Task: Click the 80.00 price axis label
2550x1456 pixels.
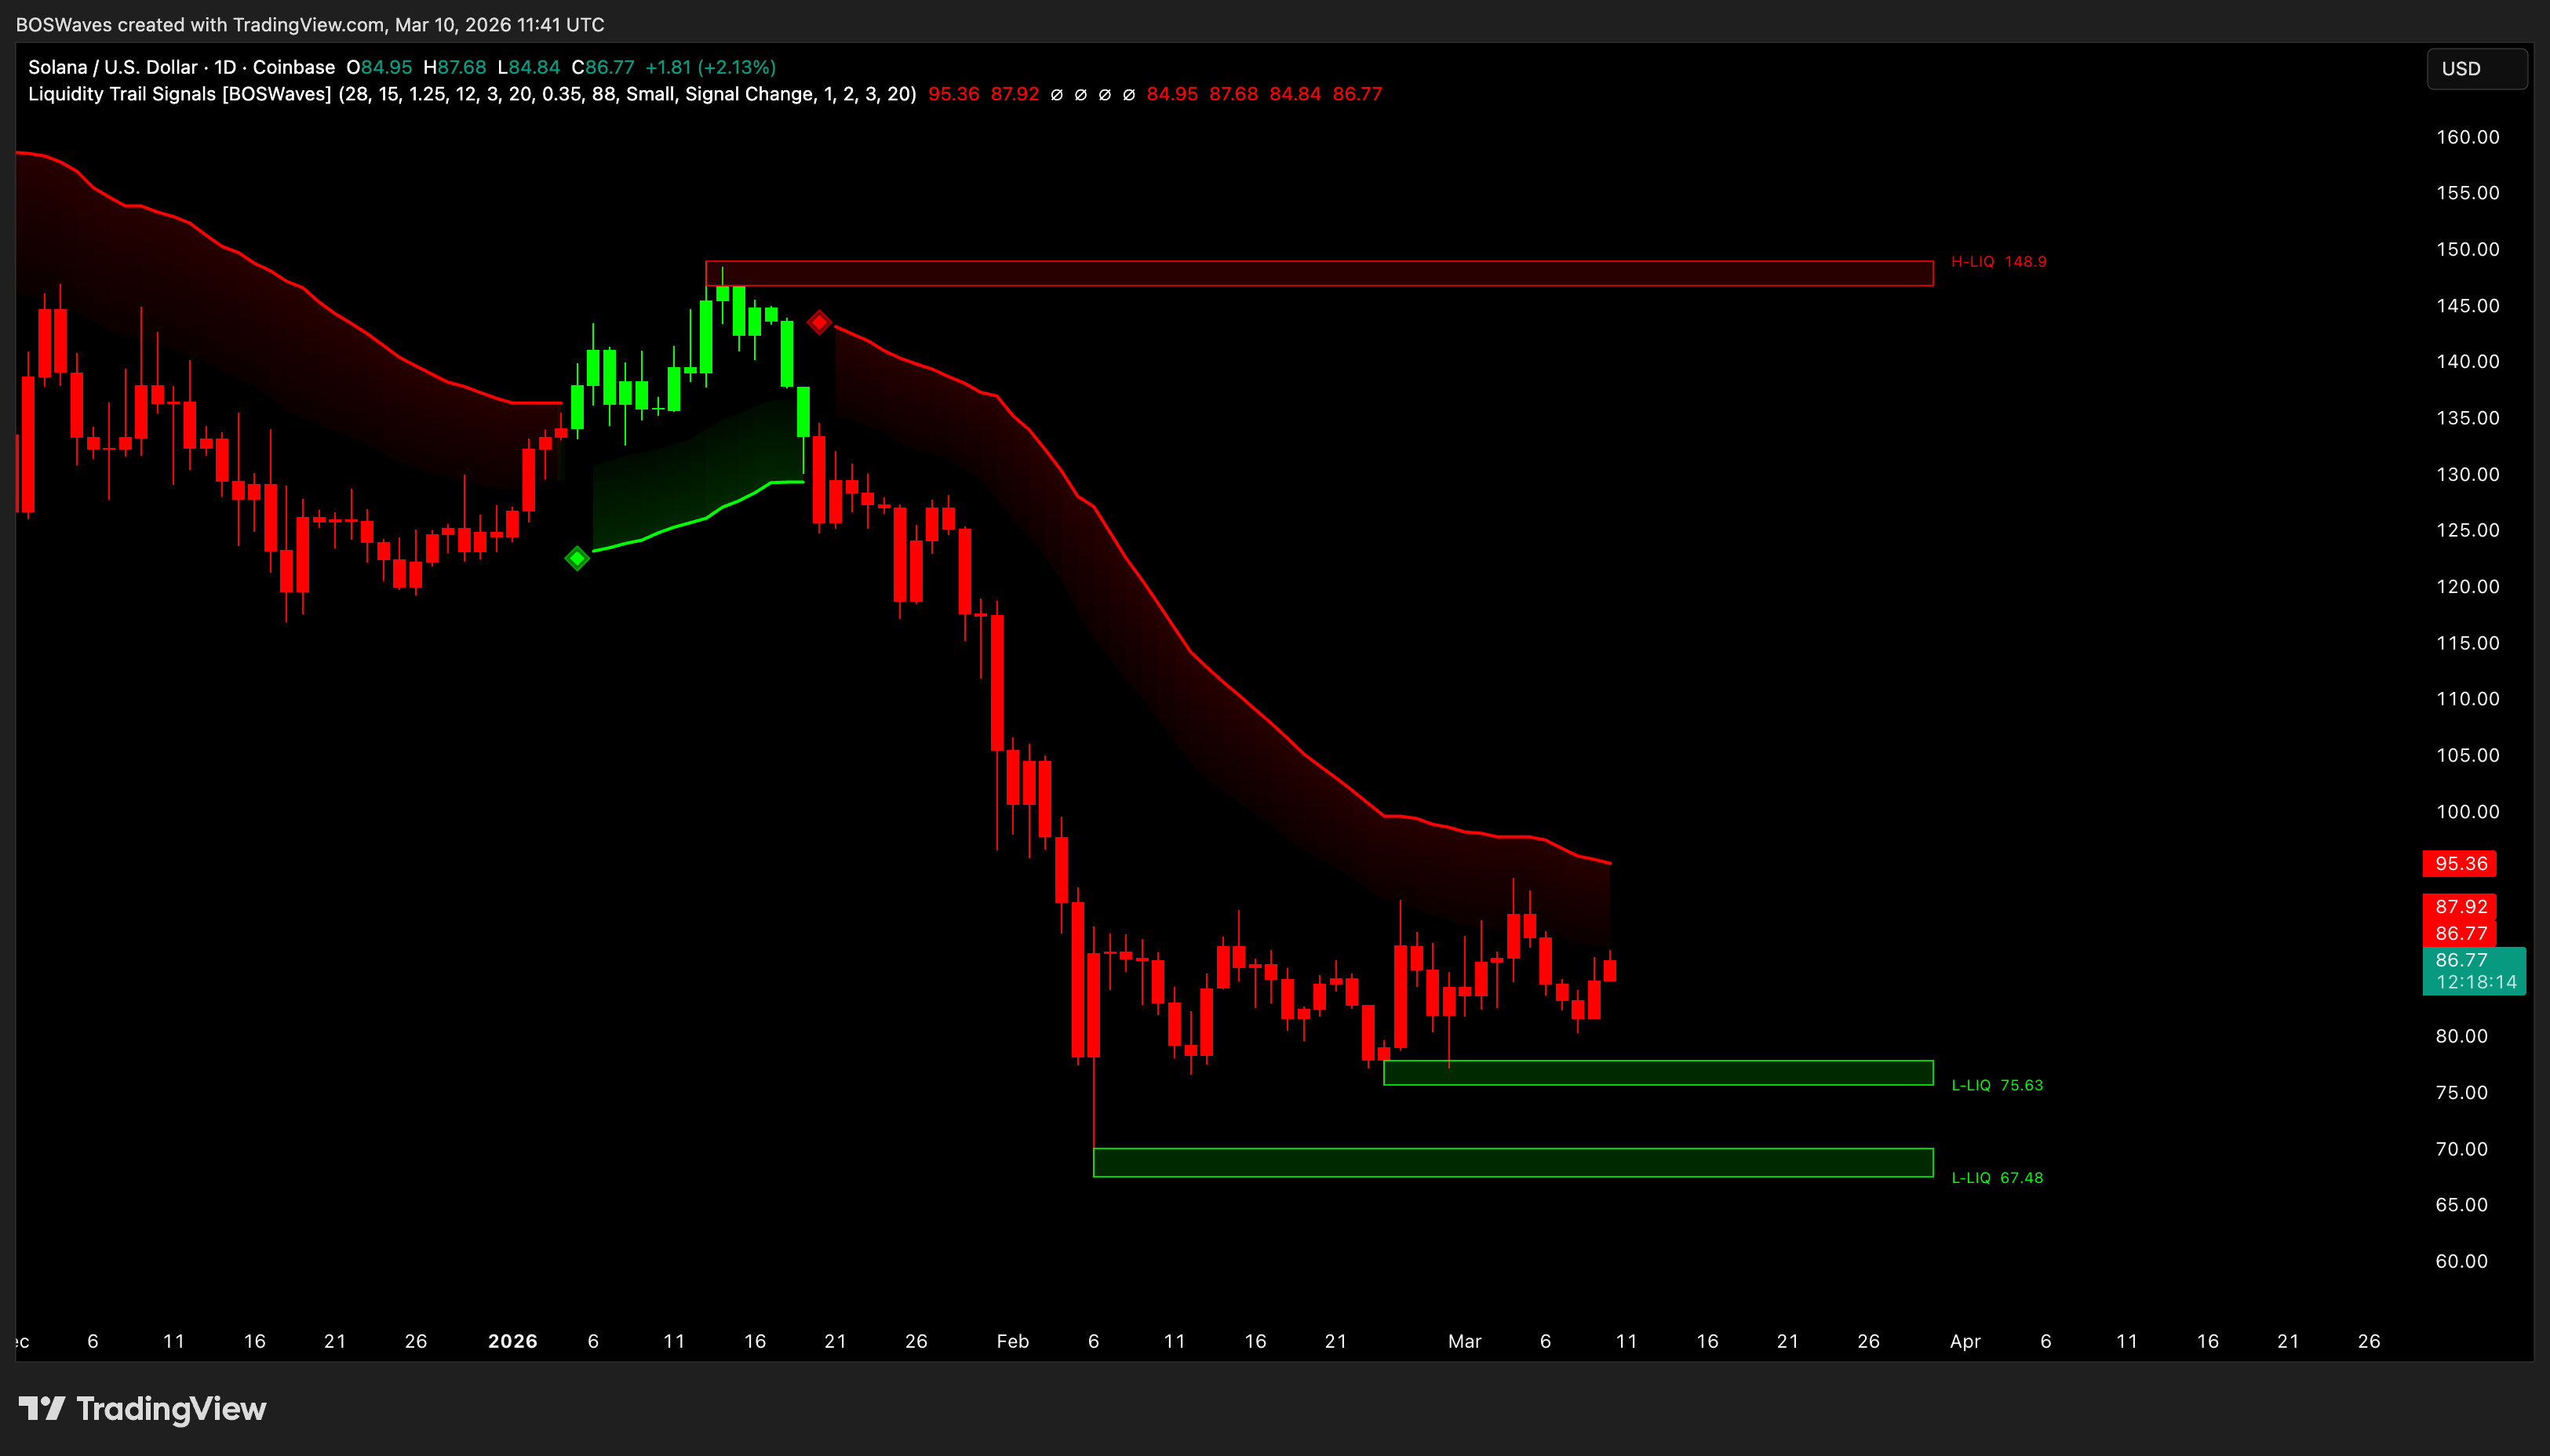Action: pyautogui.click(x=2461, y=1036)
